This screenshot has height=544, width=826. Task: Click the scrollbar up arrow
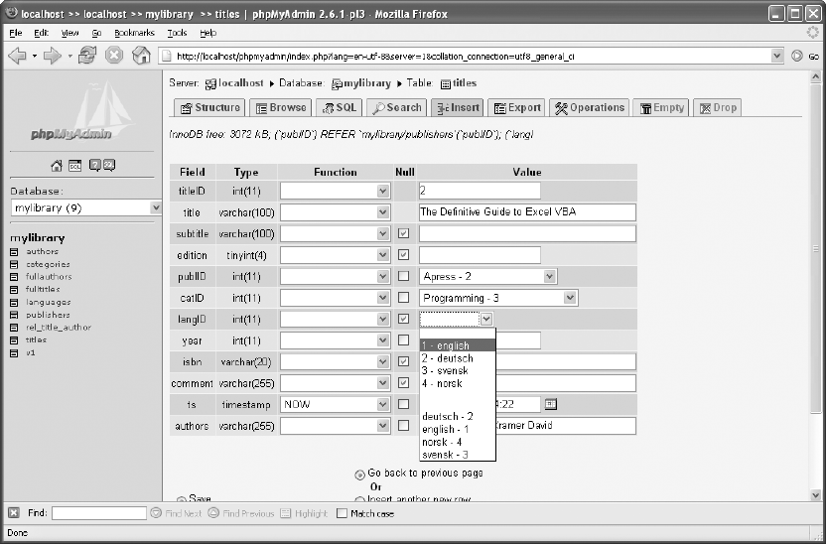click(x=815, y=77)
